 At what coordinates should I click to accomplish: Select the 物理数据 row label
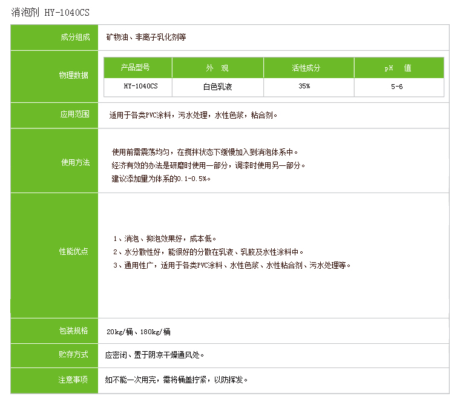point(74,76)
